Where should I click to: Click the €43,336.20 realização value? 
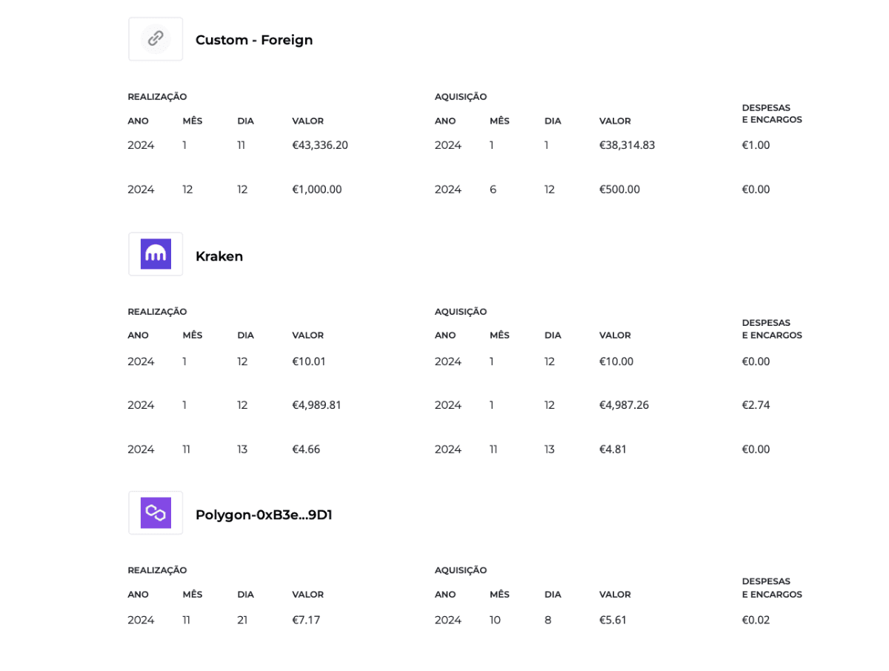[x=320, y=145]
